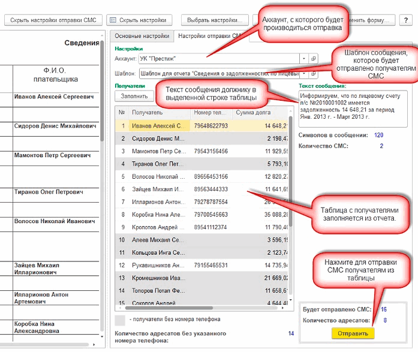Click the 'Скрыть настройки' toolbar button

tap(139, 20)
